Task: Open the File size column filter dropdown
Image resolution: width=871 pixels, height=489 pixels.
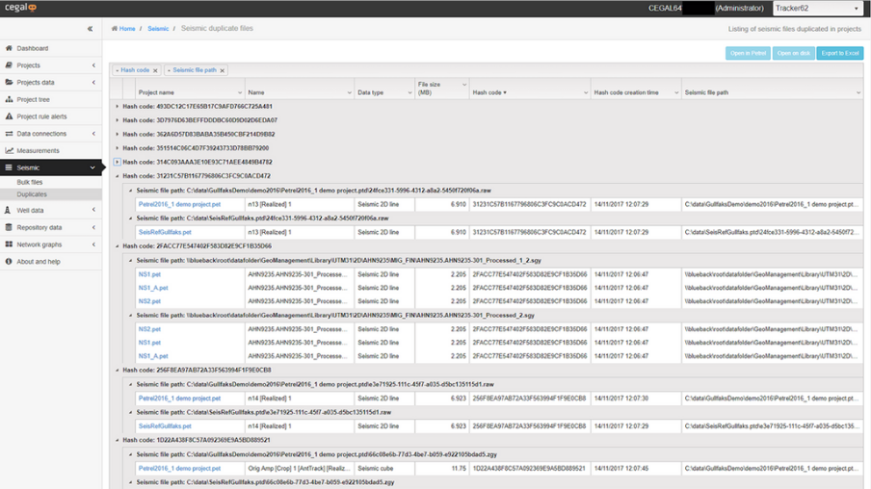Action: [464, 85]
